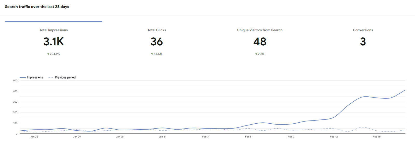Viewport: 415px width, 141px height.
Task: Click the Jan 22 axis date label
Action: [34, 137]
